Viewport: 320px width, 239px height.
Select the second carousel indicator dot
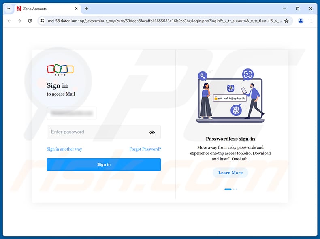tap(234, 189)
